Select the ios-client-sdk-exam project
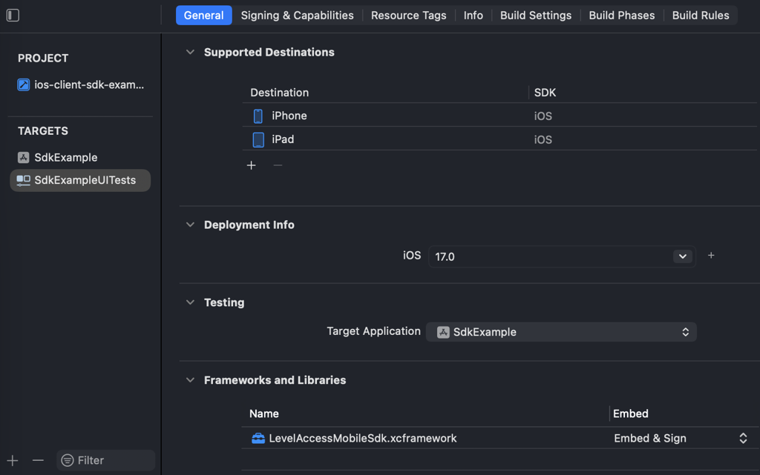 pyautogui.click(x=80, y=84)
